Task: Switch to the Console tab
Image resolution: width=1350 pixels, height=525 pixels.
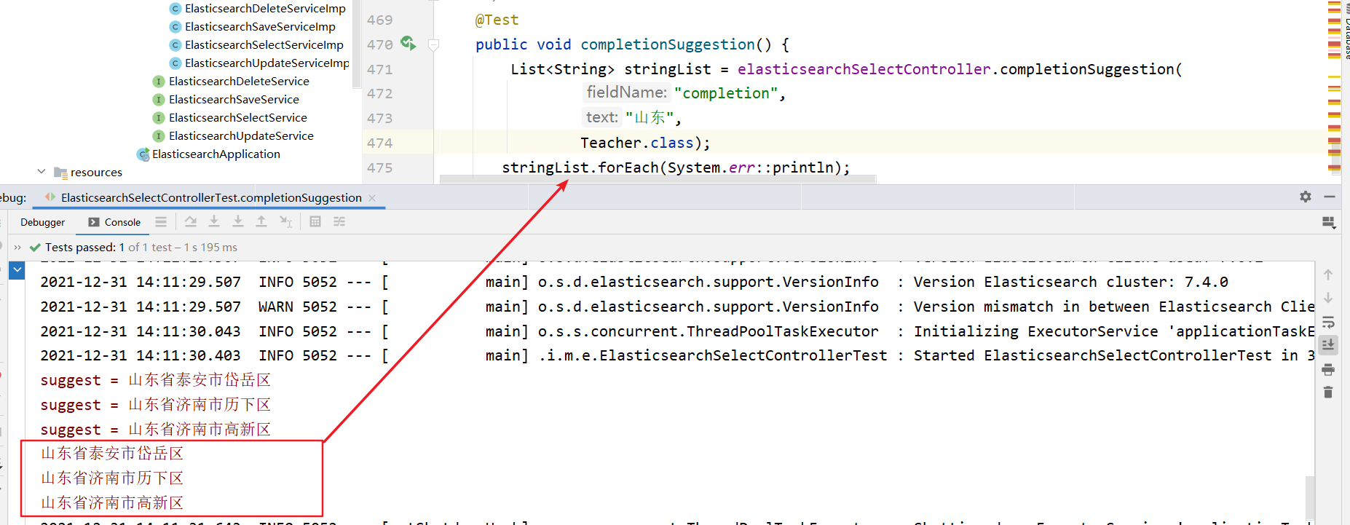Action: pos(114,222)
